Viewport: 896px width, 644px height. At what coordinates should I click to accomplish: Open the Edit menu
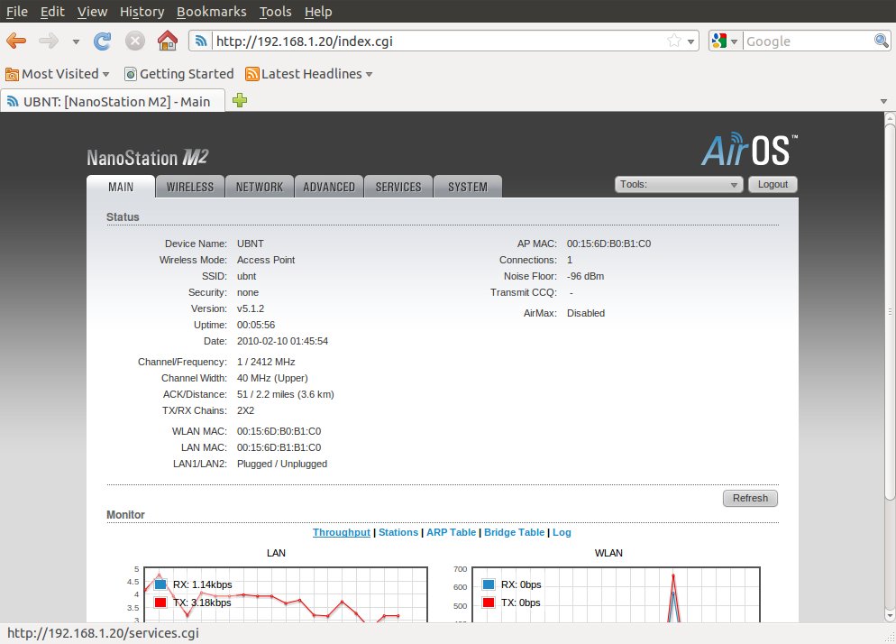click(x=52, y=12)
